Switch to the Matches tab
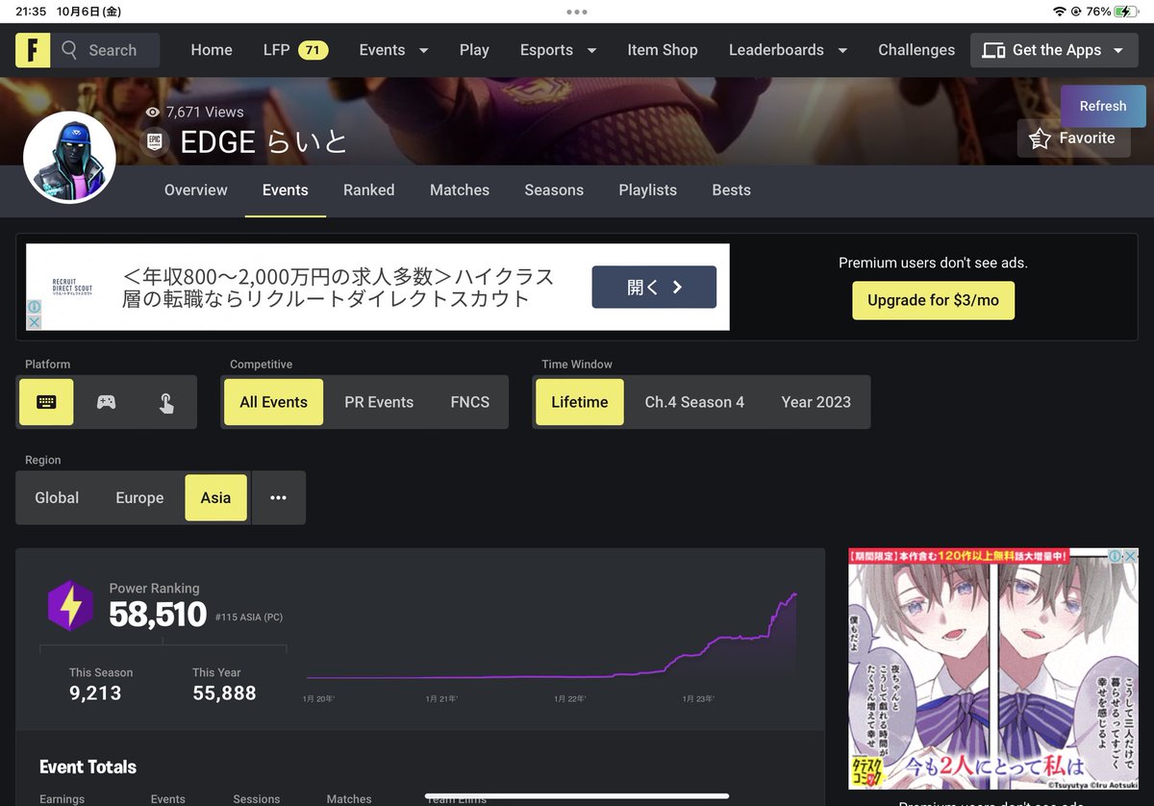 (460, 190)
